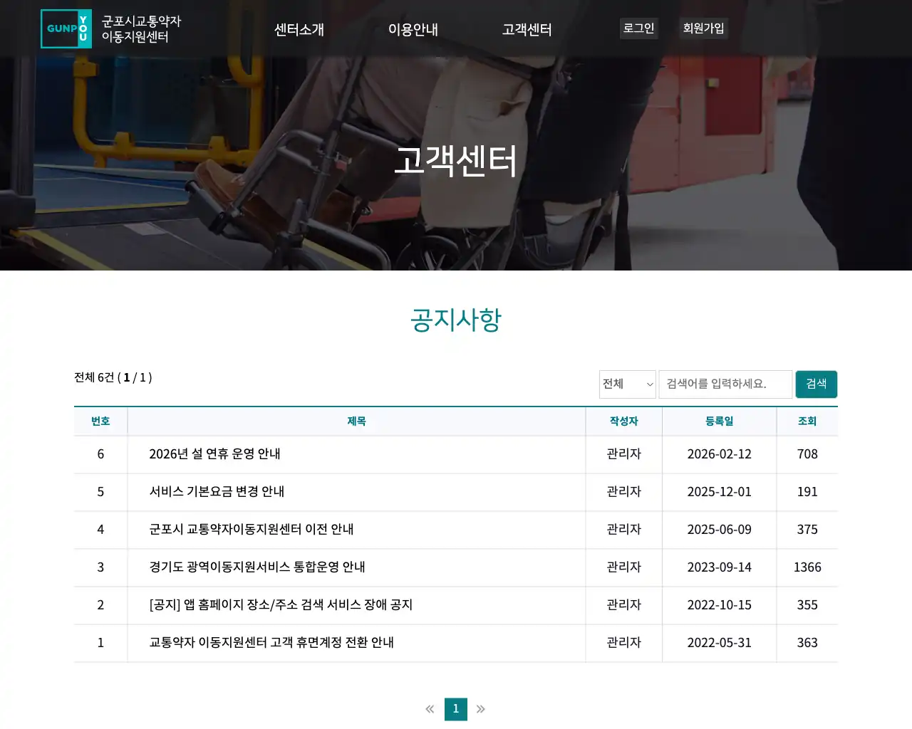The height and width of the screenshot is (729, 912).
Task: Click the date 2022-05-31
Action: tap(720, 643)
